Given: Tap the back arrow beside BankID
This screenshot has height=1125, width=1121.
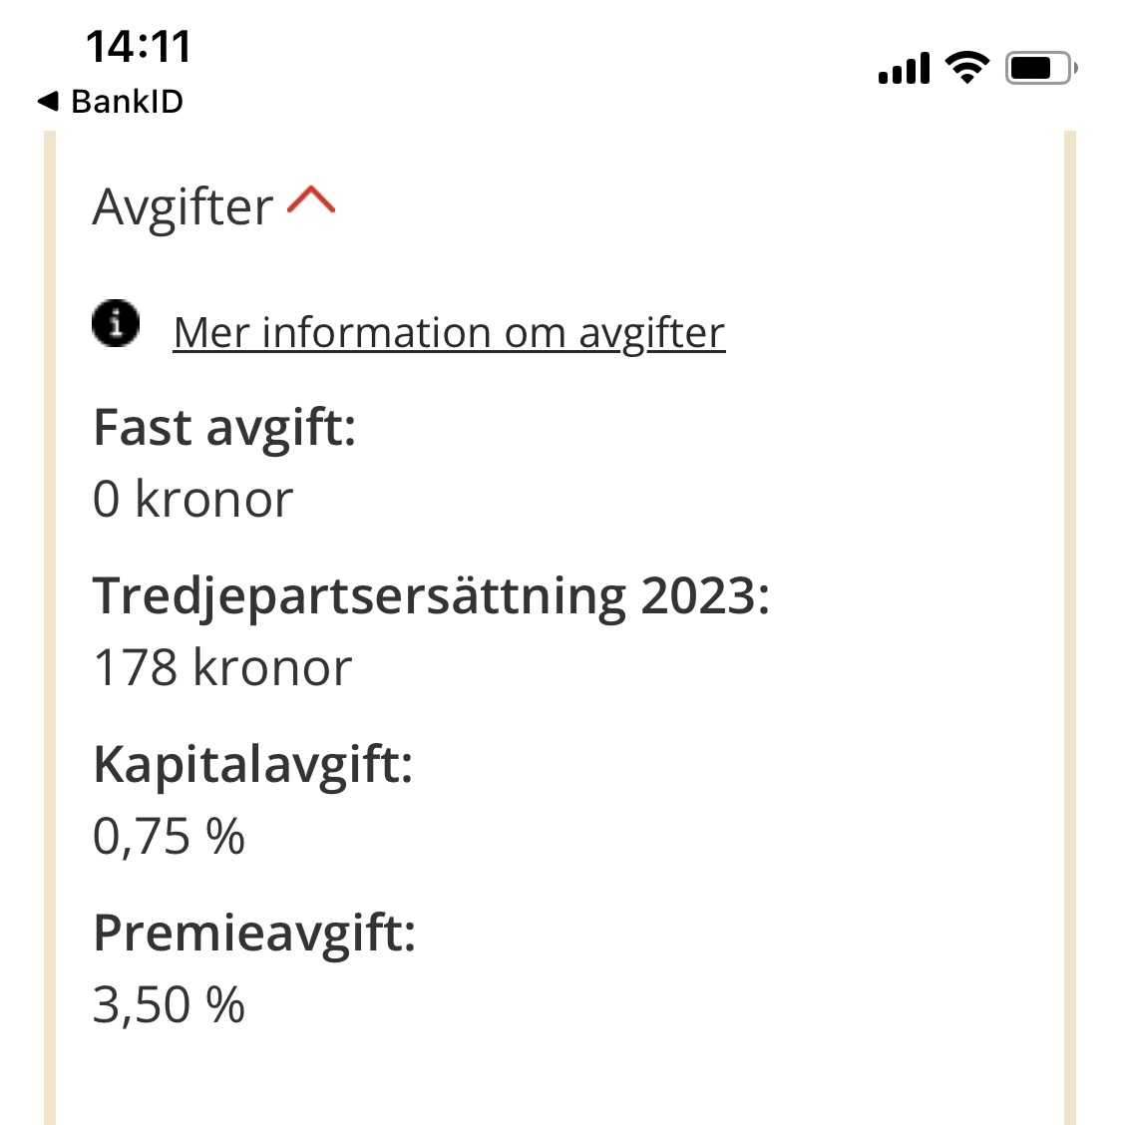Looking at the screenshot, I should [48, 101].
